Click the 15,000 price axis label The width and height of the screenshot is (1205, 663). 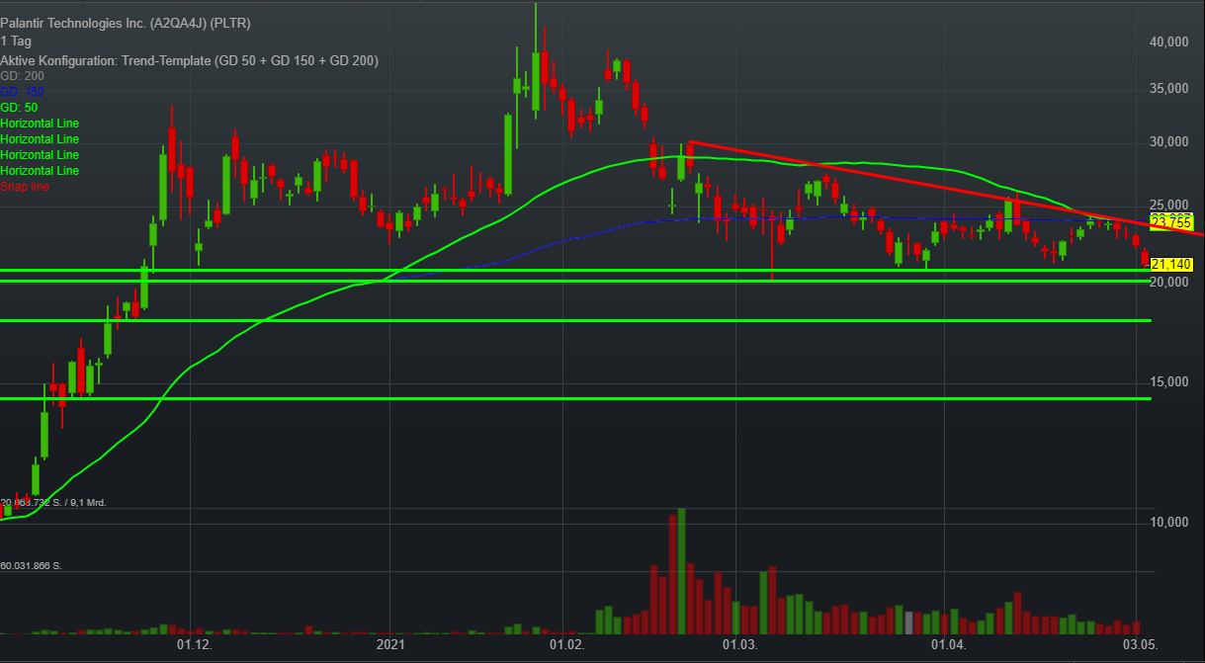coord(1169,382)
